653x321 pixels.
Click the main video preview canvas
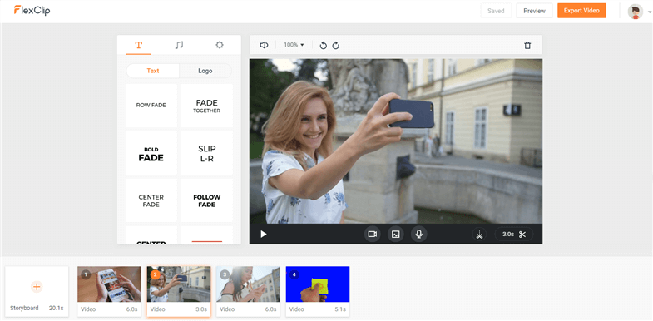pyautogui.click(x=396, y=141)
